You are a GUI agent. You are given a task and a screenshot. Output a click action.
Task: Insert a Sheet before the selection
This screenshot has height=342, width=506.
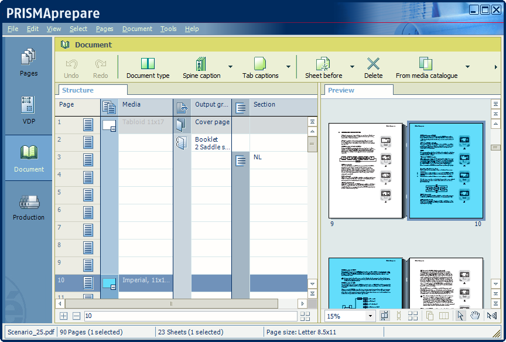tap(324, 69)
